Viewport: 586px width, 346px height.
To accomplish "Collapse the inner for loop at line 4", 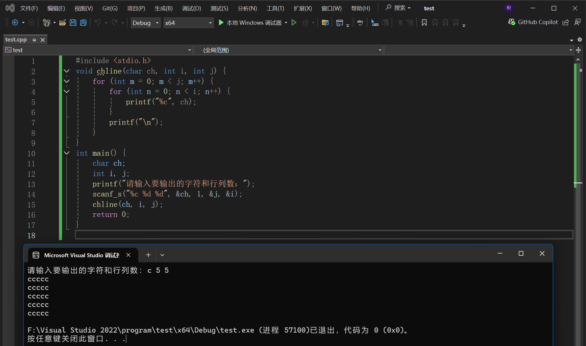I will pyautogui.click(x=67, y=92).
